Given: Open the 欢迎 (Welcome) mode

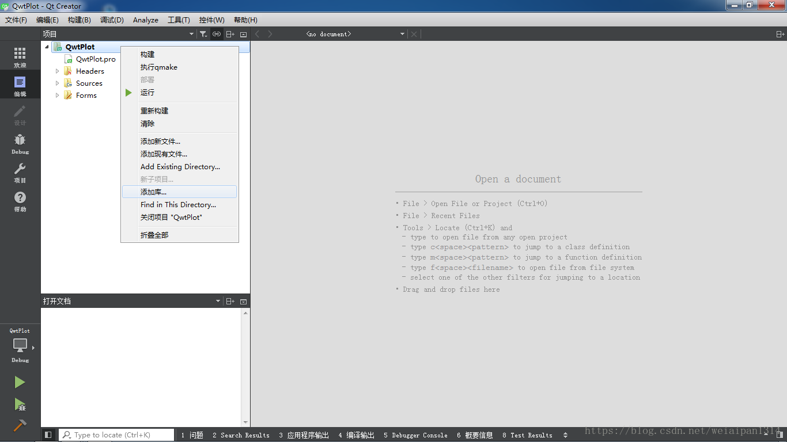Looking at the screenshot, I should (20, 58).
